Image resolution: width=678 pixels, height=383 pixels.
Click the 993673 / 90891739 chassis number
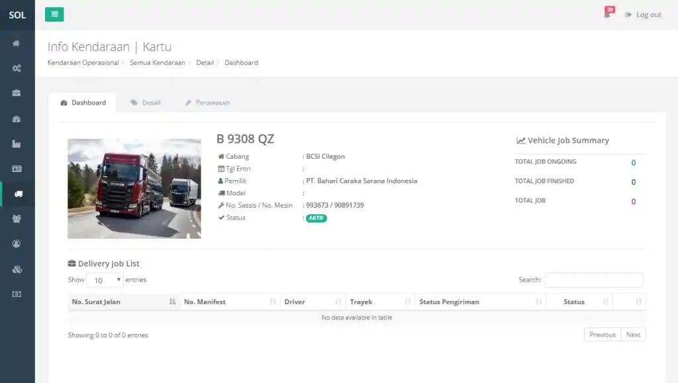click(335, 205)
